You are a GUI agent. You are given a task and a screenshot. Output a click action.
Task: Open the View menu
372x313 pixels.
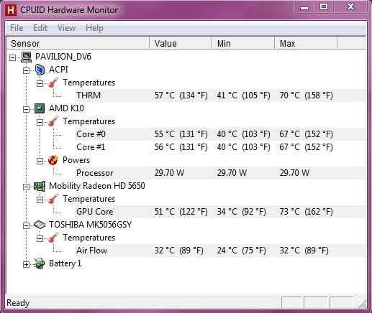(66, 28)
